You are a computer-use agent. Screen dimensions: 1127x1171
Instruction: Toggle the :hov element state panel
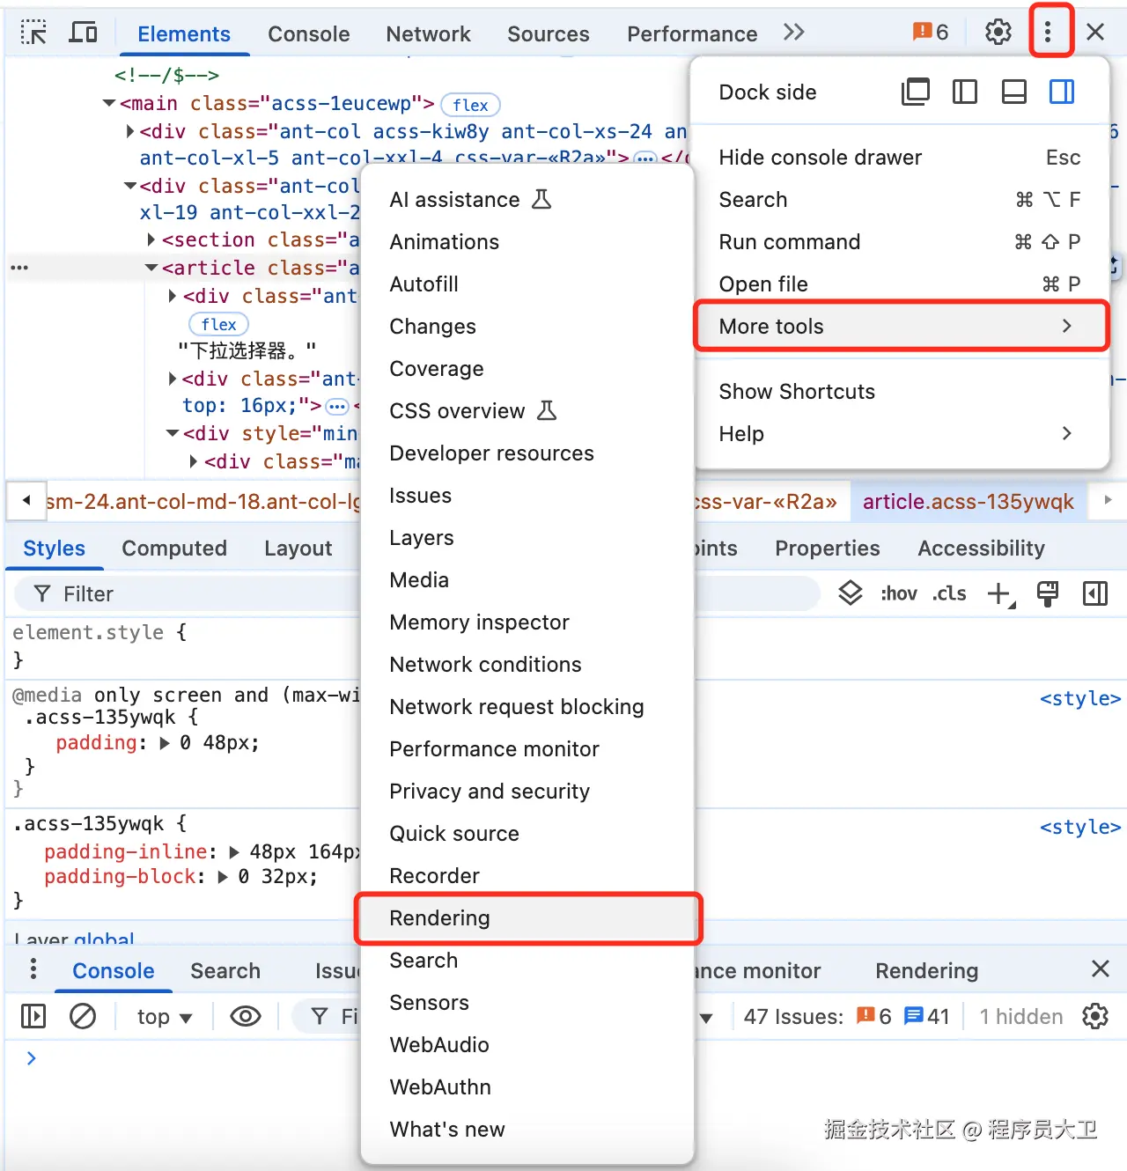pyautogui.click(x=898, y=593)
